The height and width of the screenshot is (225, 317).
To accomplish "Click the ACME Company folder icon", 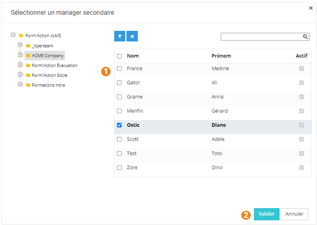I will [28, 55].
